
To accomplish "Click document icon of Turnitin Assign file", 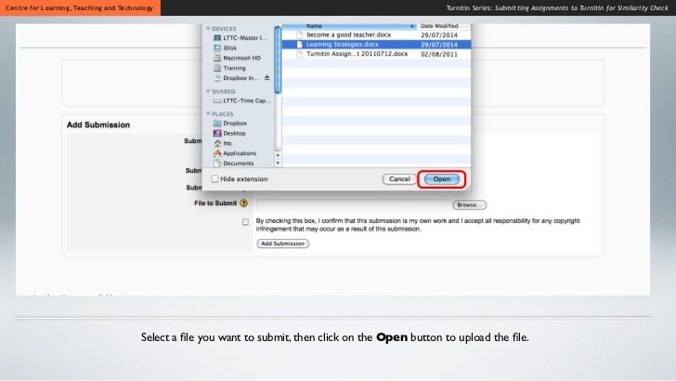I will (x=300, y=54).
